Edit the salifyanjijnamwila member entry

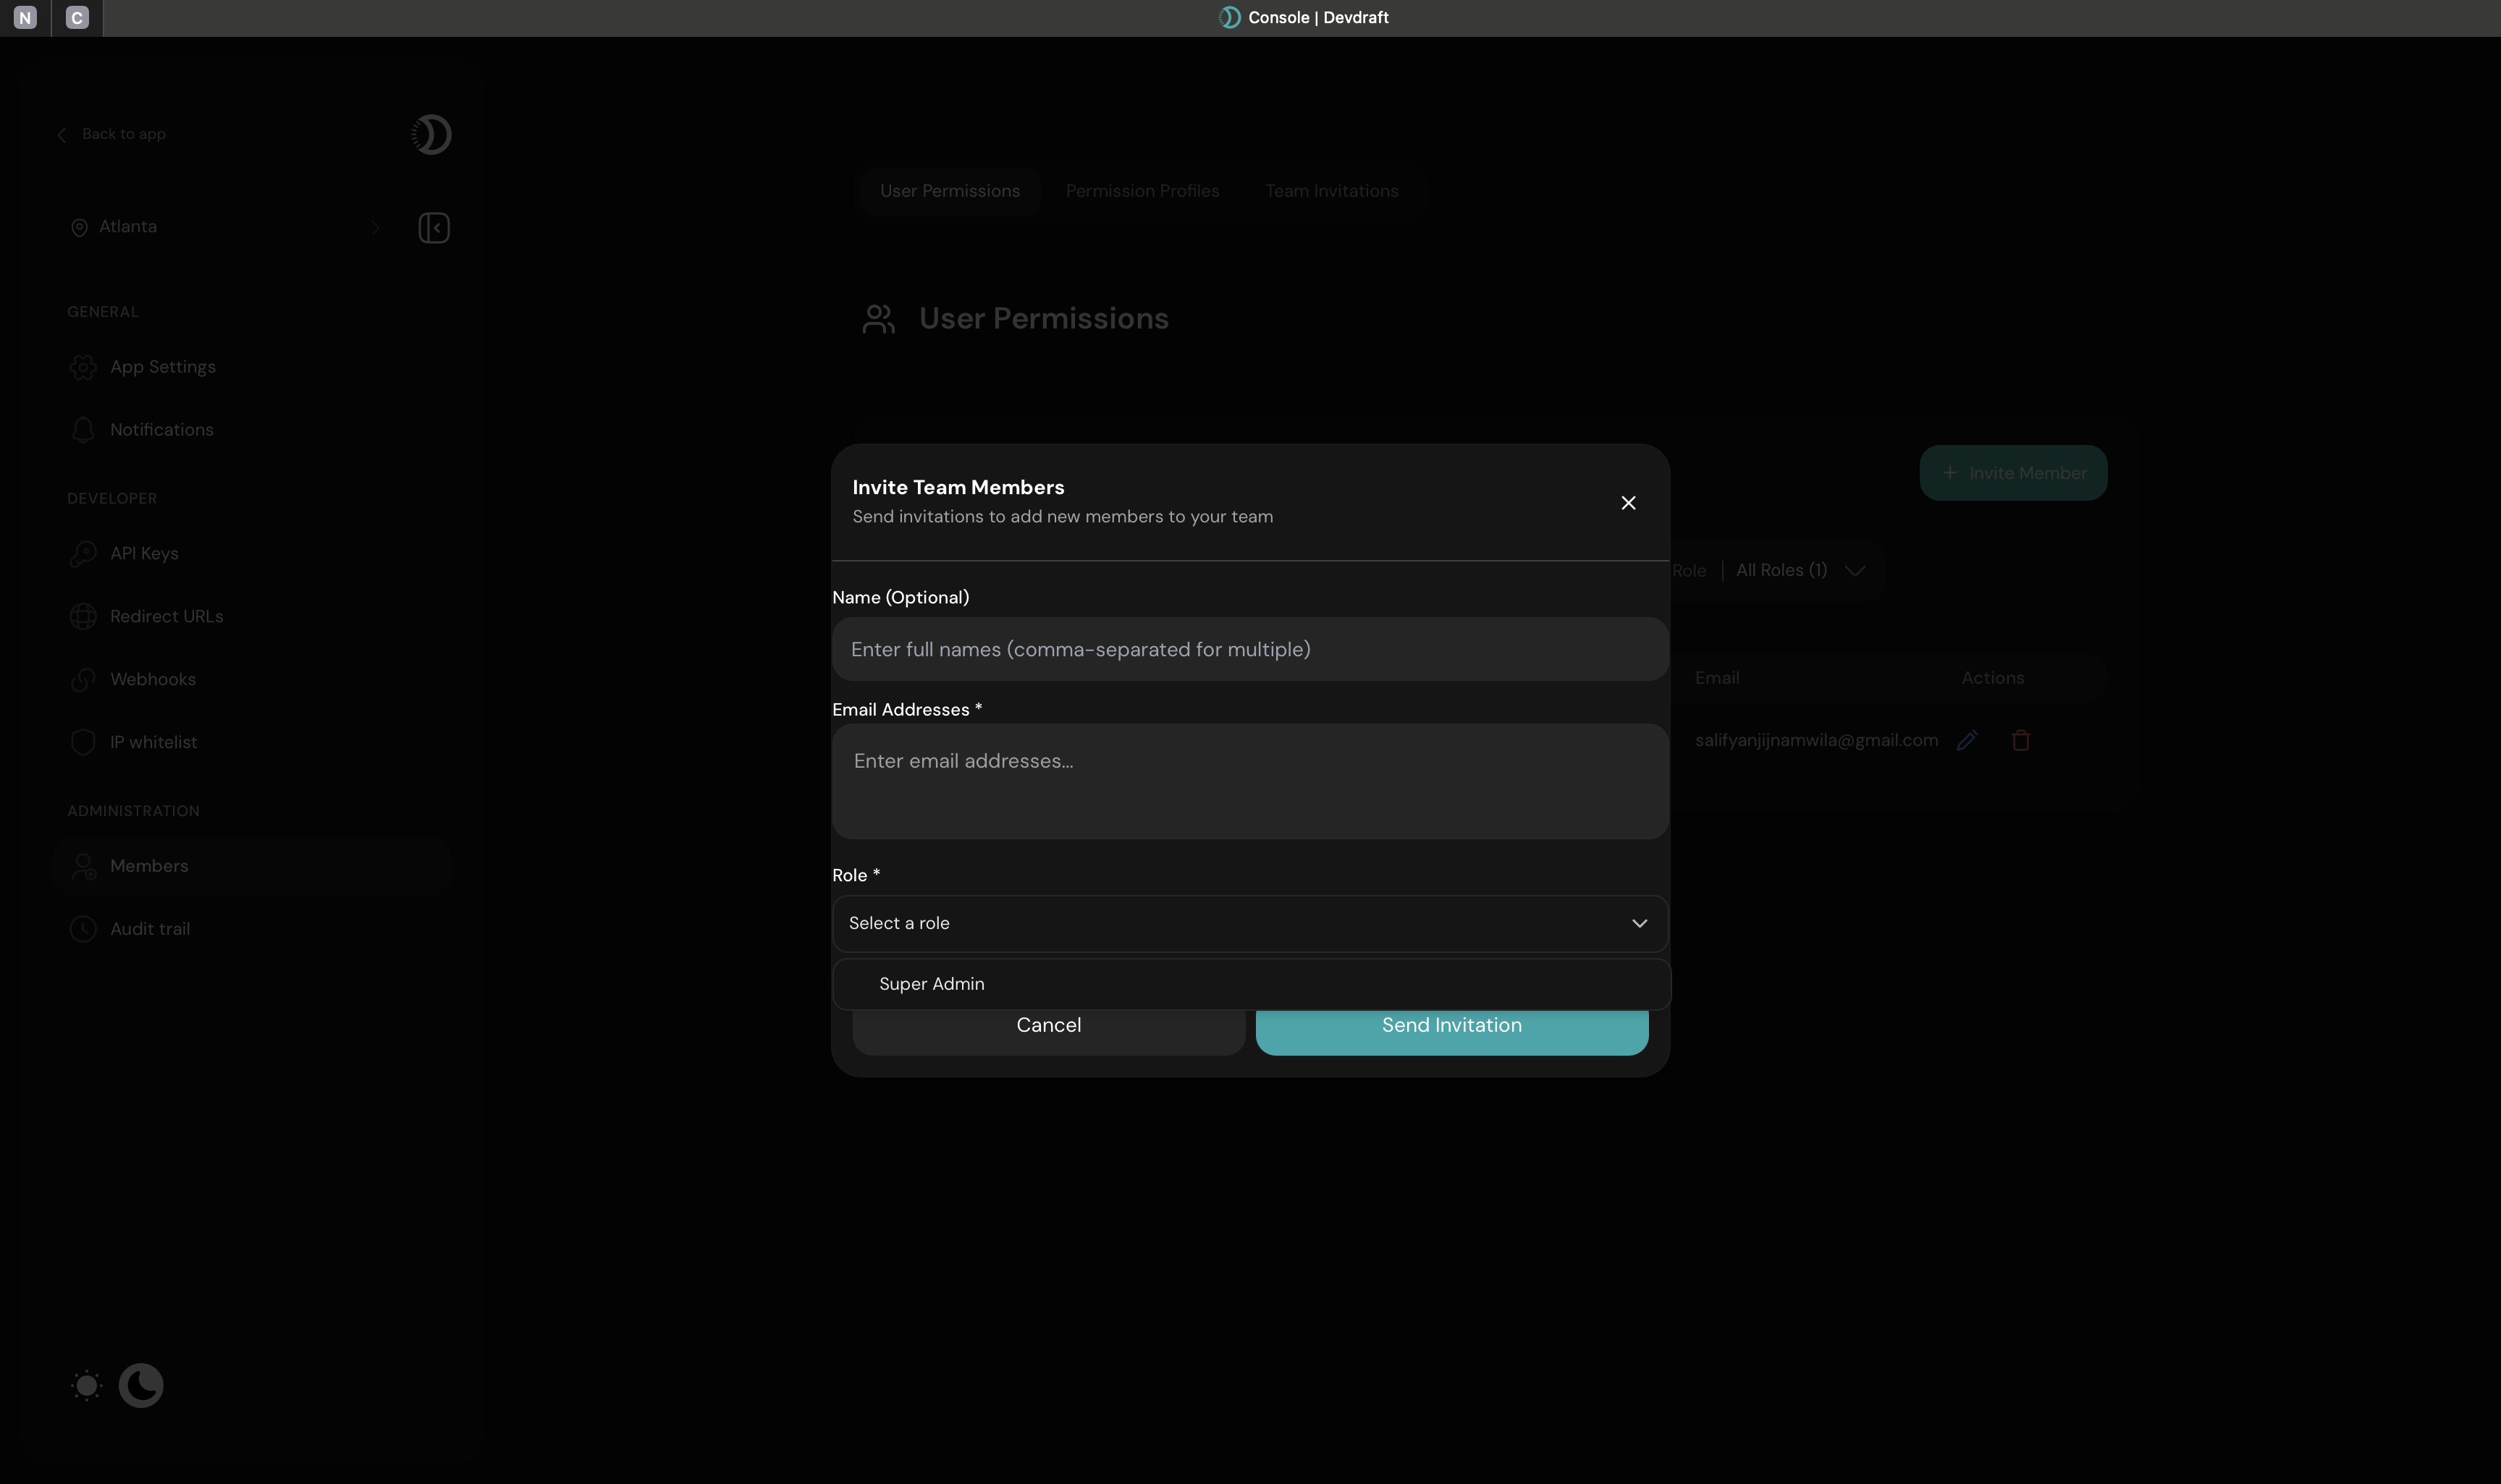click(1967, 740)
